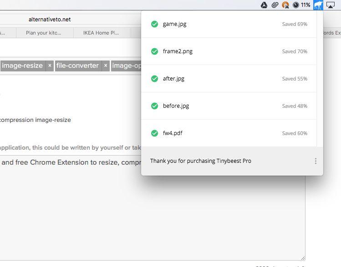Image resolution: width=341 pixels, height=267 pixels.
Task: Select the before.jpg file name
Action: point(176,106)
